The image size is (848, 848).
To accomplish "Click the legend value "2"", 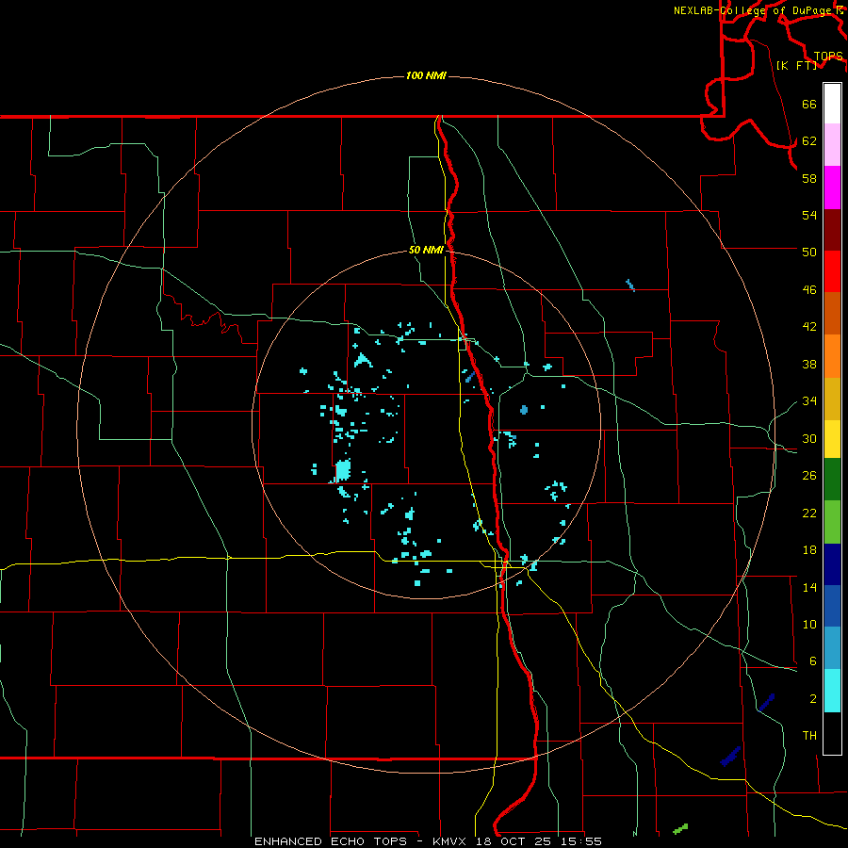I will tap(812, 699).
